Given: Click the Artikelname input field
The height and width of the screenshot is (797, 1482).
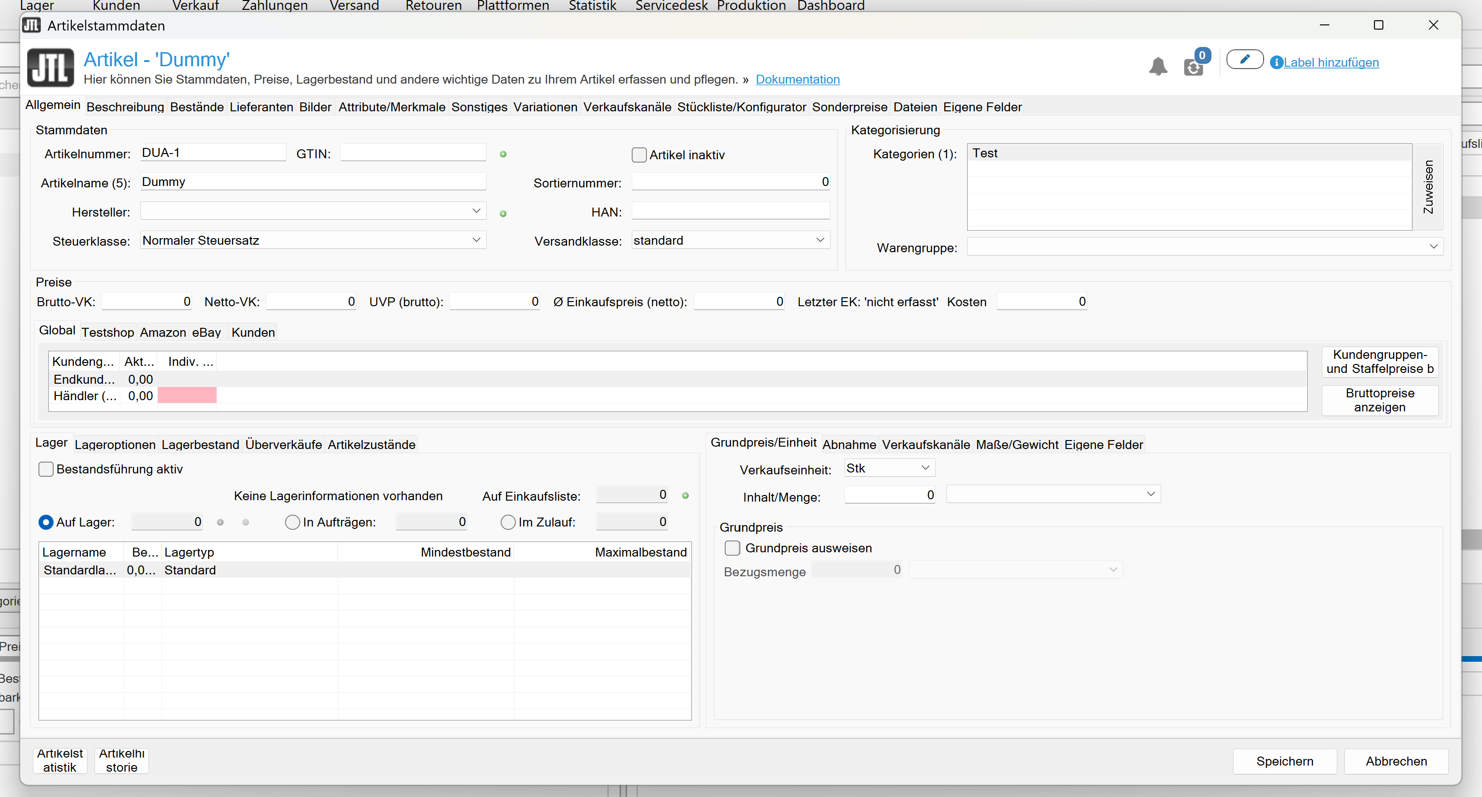Looking at the screenshot, I should (x=313, y=182).
